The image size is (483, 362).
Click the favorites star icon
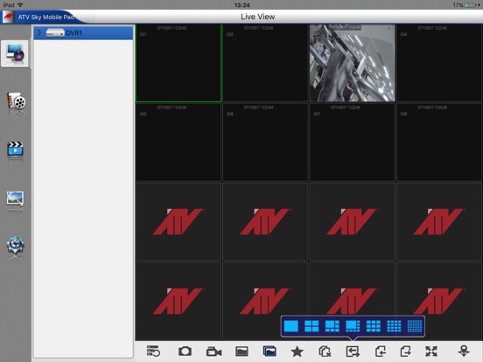(297, 352)
